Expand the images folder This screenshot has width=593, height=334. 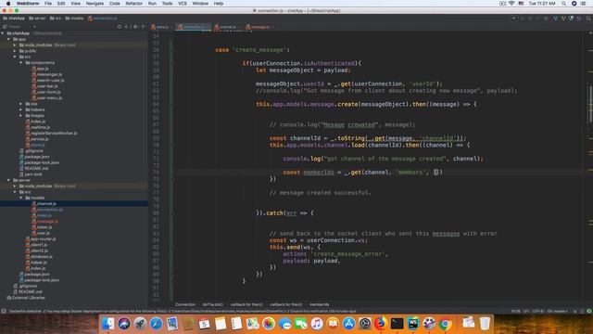[21, 115]
